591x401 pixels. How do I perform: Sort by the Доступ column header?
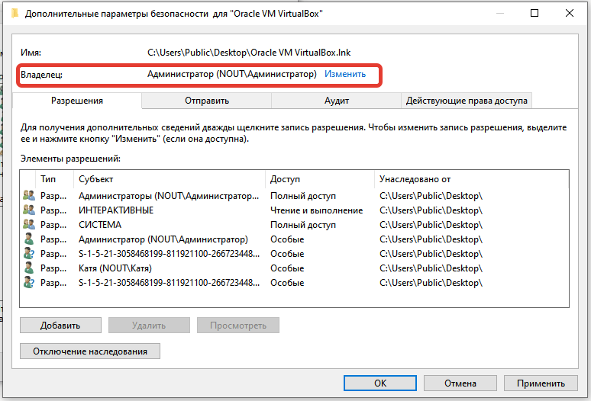[320, 179]
